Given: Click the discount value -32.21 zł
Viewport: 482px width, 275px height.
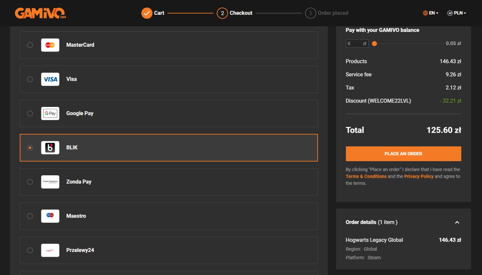Looking at the screenshot, I should click(450, 101).
